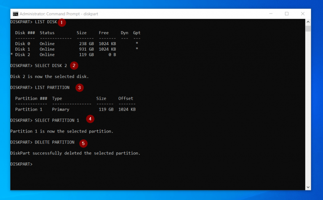Click the vertical scrollbar thumb

[308, 29]
